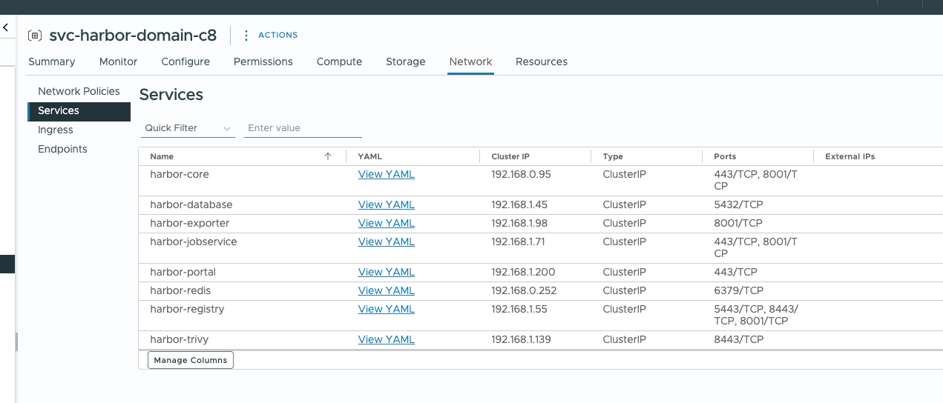943x403 pixels.
Task: Click the YAML column header
Action: coord(369,156)
